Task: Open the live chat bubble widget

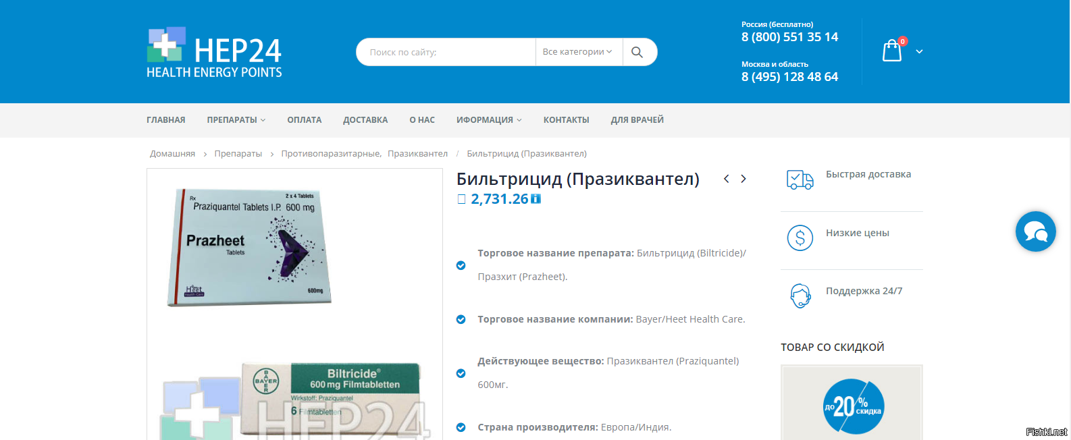Action: [1035, 231]
